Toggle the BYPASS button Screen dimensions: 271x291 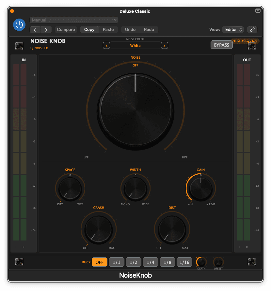pos(221,45)
